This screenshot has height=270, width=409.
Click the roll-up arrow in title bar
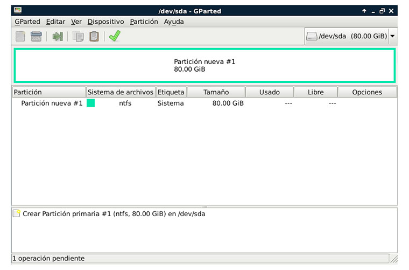tap(364, 11)
